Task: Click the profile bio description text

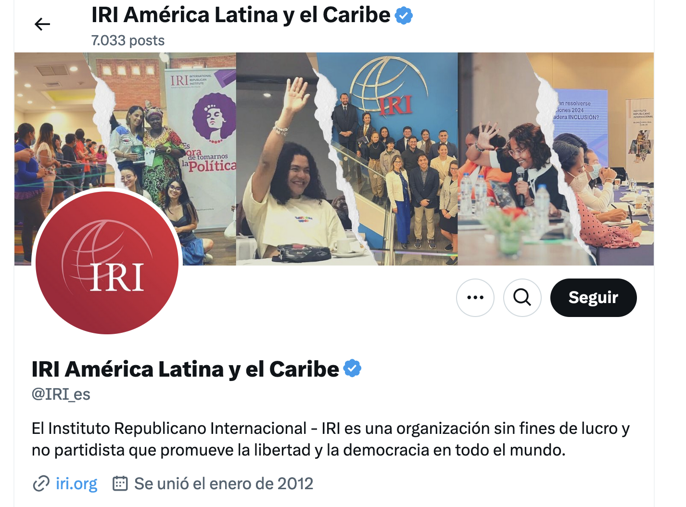Action: point(330,439)
